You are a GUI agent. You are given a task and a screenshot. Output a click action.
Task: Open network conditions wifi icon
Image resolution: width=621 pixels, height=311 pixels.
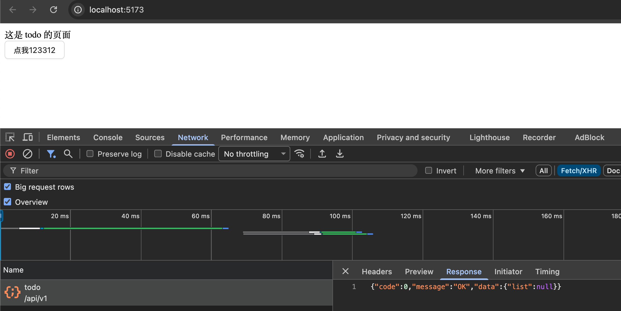coord(299,154)
